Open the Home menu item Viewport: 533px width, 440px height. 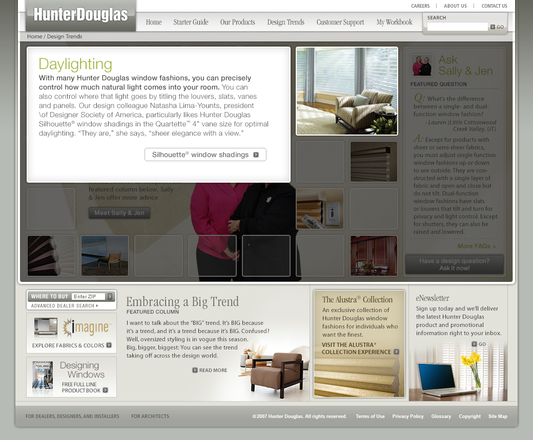(154, 22)
